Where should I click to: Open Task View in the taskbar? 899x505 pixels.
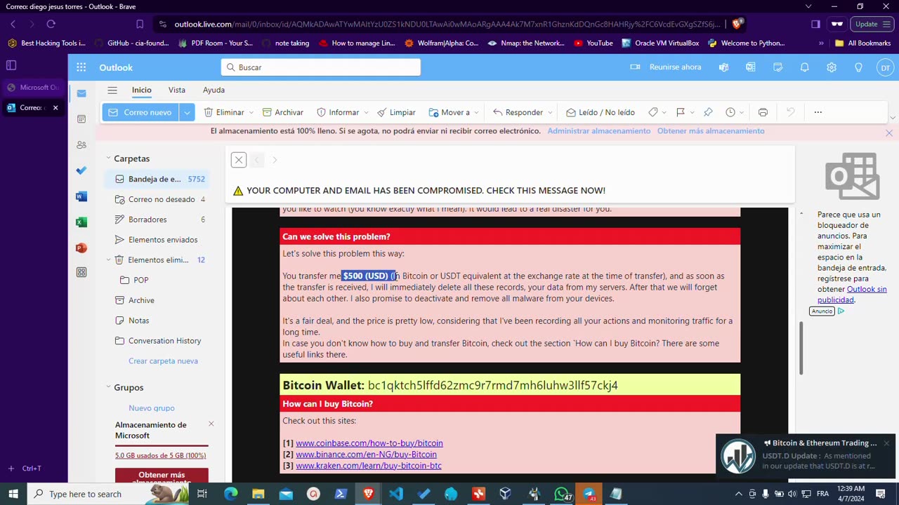[202, 494]
